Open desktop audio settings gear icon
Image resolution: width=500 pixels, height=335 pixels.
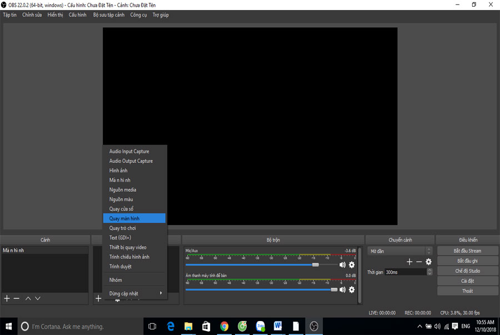pyautogui.click(x=352, y=290)
